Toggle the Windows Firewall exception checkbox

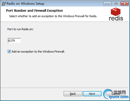point(9,52)
